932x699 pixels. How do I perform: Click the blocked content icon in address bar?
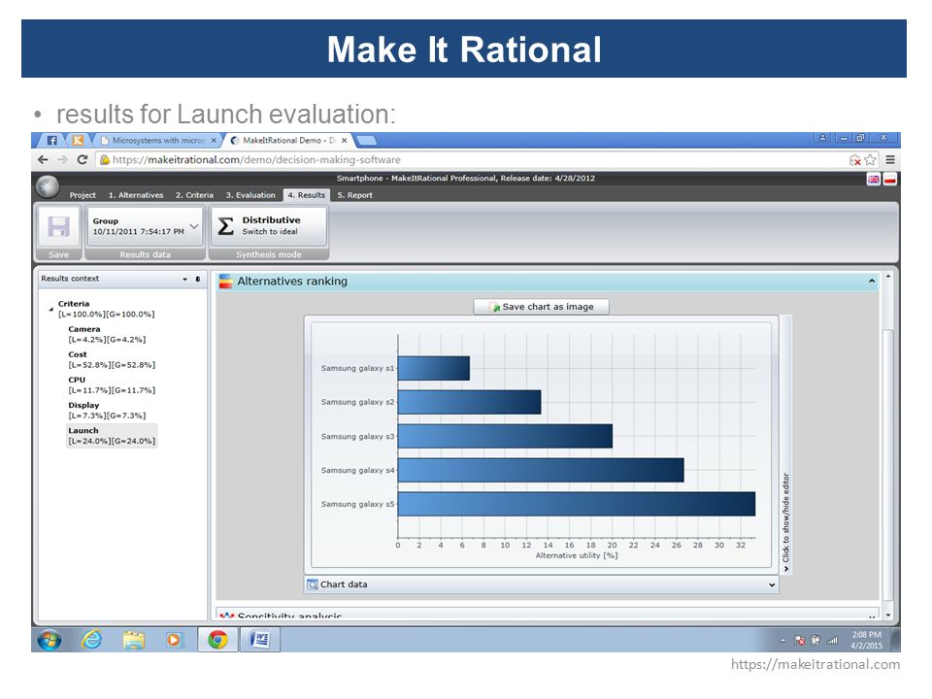click(854, 159)
